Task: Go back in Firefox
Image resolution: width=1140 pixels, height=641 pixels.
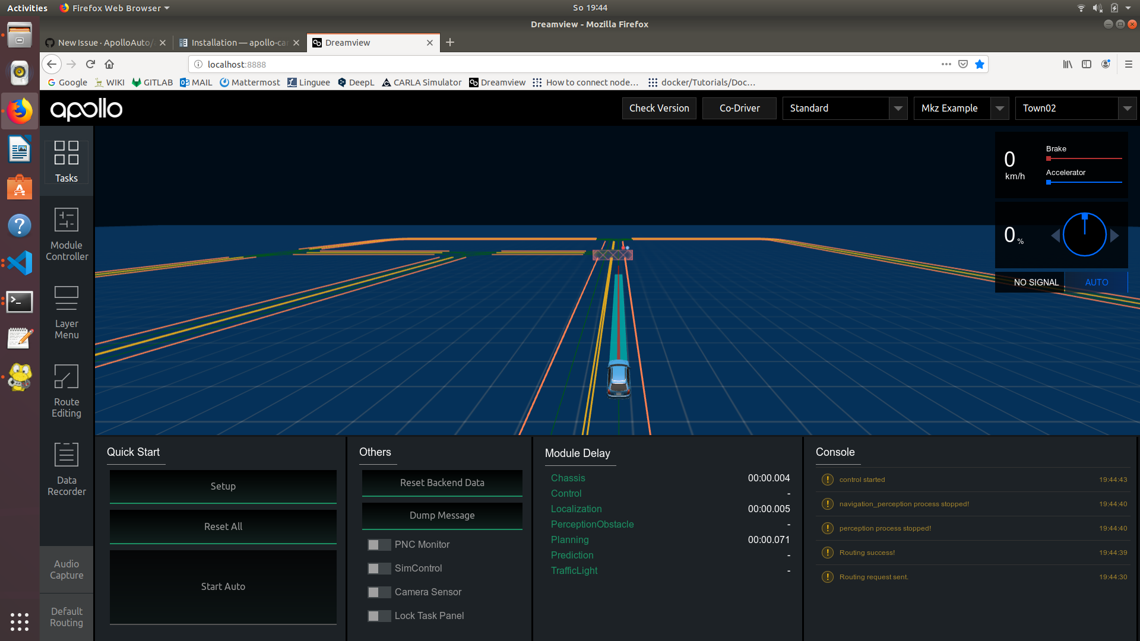Action: pyautogui.click(x=52, y=64)
